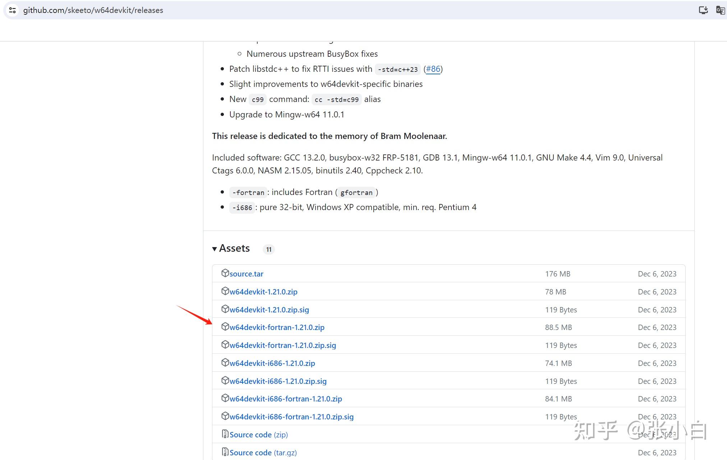This screenshot has height=460, width=727.
Task: Click the 78 MB size of w64devkit-1.21.0.zip
Action: pos(556,292)
